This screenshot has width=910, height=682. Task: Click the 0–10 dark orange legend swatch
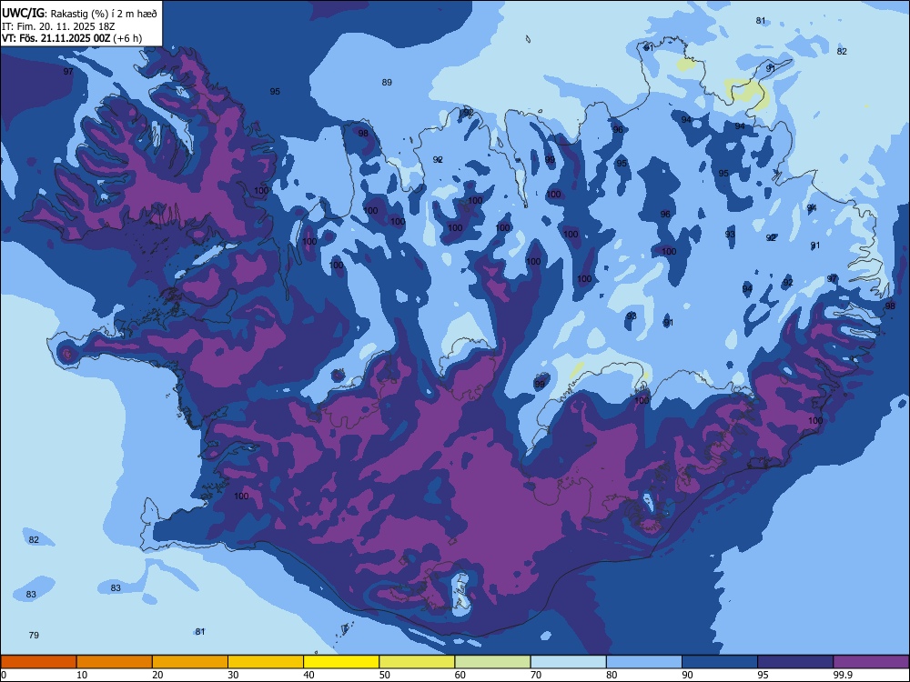click(39, 662)
